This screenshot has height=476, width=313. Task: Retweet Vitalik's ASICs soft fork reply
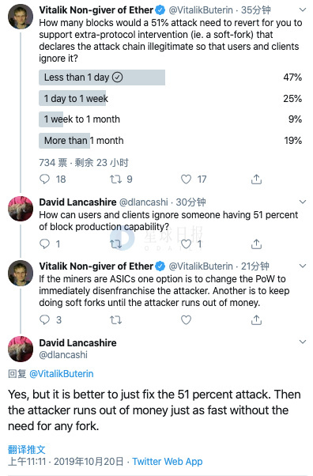pos(115,319)
